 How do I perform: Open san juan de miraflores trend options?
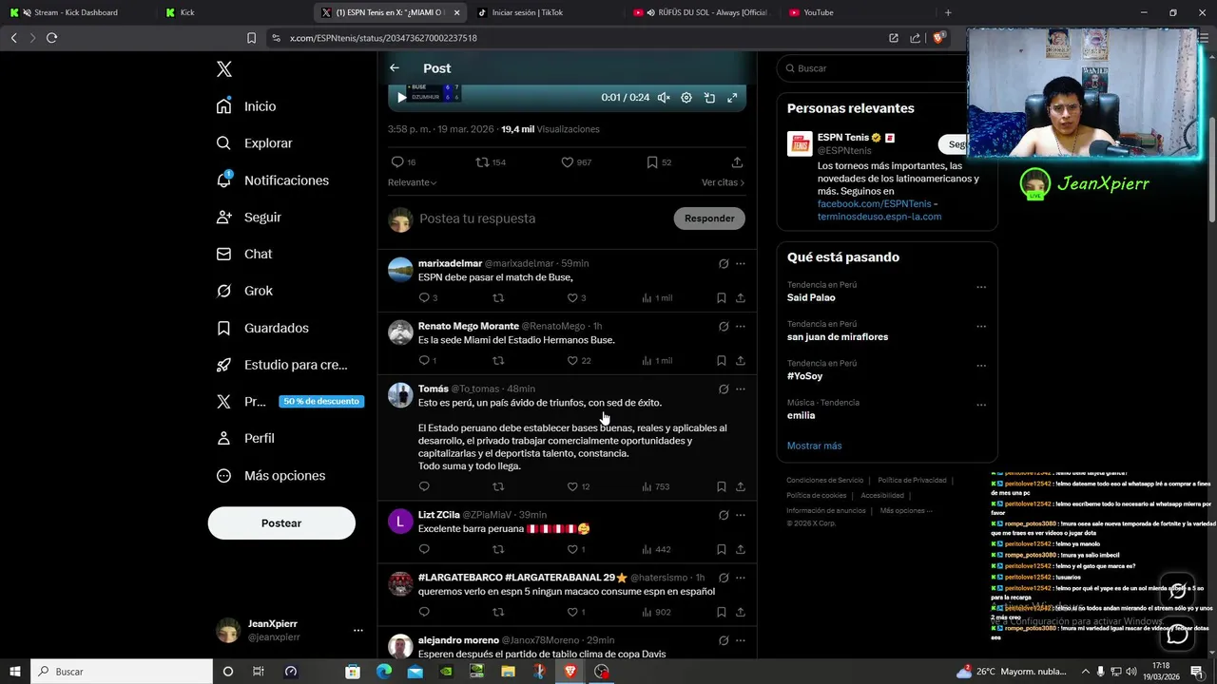(981, 326)
